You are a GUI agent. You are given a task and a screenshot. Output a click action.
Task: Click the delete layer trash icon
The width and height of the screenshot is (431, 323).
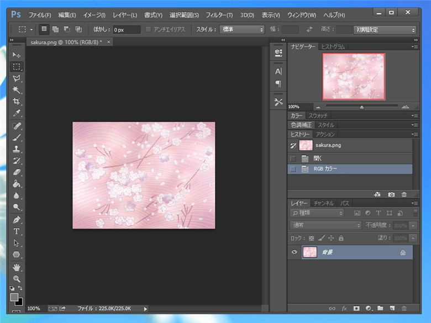click(404, 308)
